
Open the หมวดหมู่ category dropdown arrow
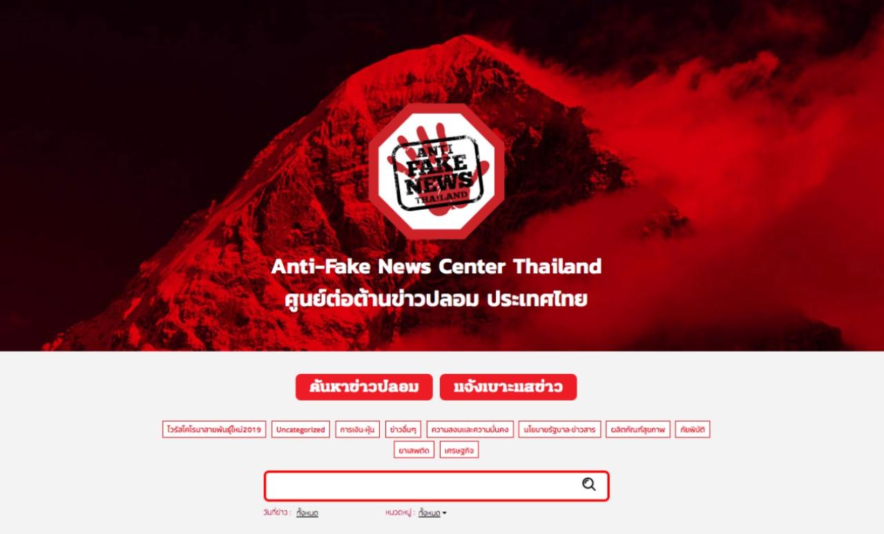tap(444, 513)
